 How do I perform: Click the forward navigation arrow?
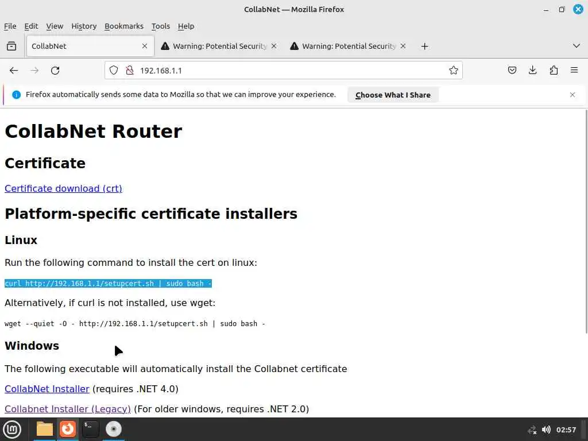[x=34, y=71]
